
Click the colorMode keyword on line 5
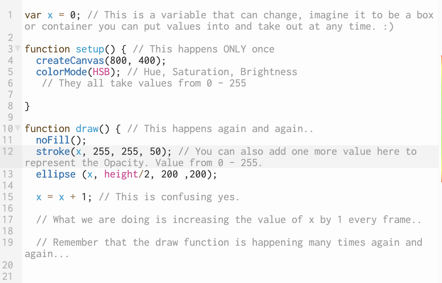[62, 72]
